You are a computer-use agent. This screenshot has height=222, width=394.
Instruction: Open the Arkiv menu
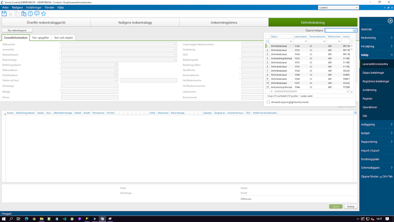click(x=5, y=8)
